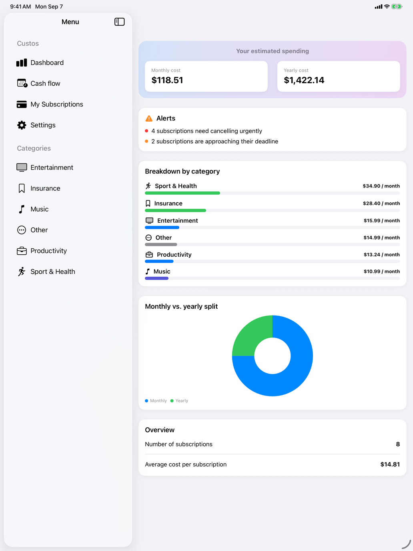Click the Other gray progress bar
Image resolution: width=413 pixels, height=551 pixels.
(161, 244)
